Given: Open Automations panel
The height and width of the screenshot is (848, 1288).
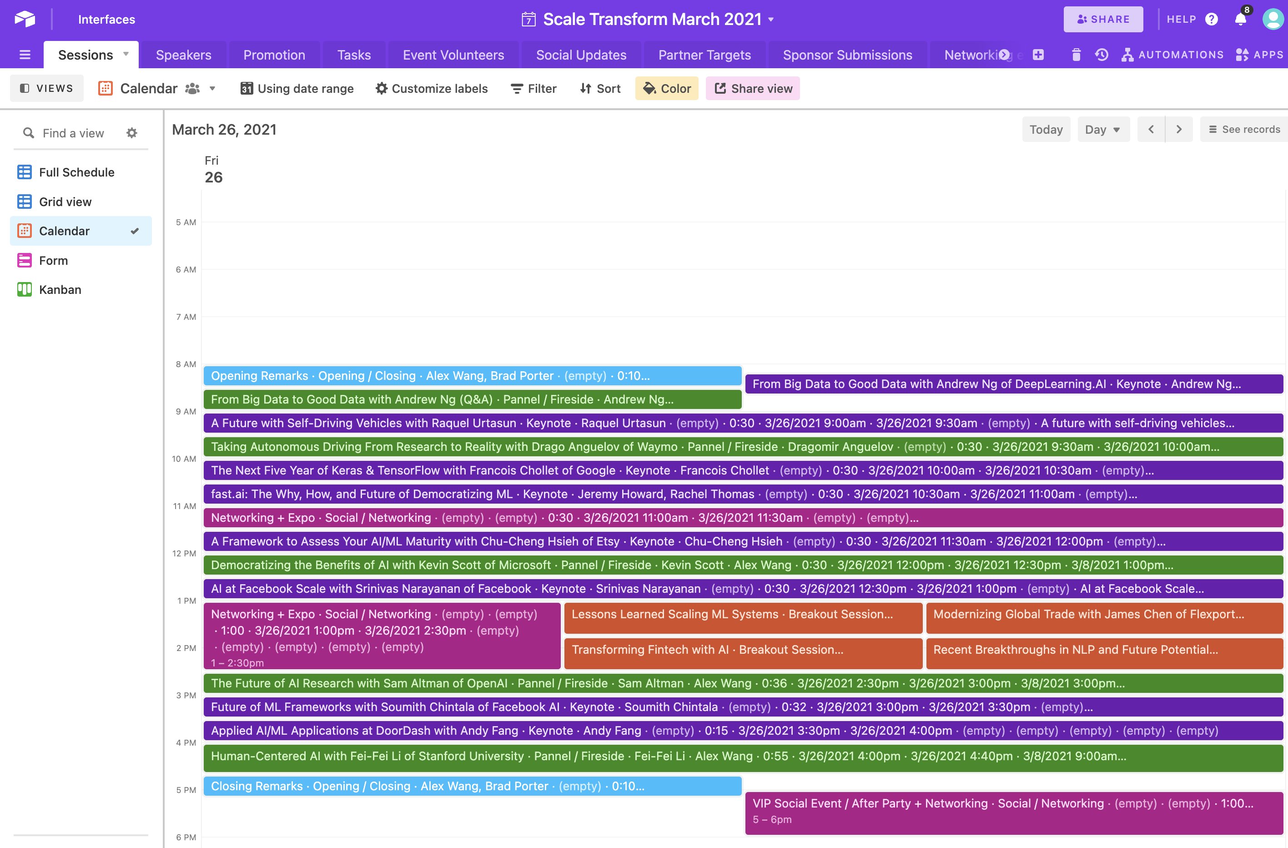Looking at the screenshot, I should tap(1172, 55).
